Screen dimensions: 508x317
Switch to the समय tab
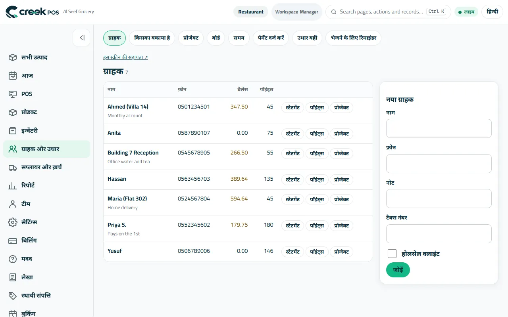click(239, 38)
